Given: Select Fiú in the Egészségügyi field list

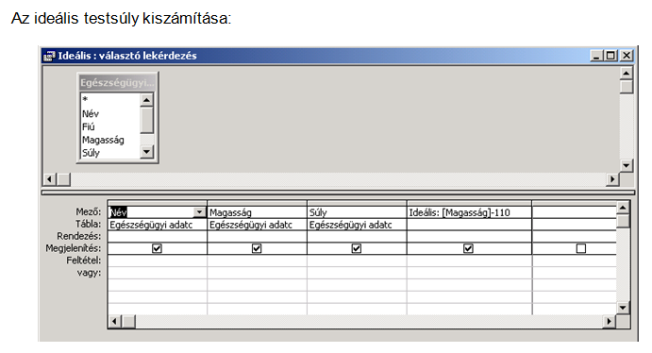Looking at the screenshot, I should tap(88, 126).
